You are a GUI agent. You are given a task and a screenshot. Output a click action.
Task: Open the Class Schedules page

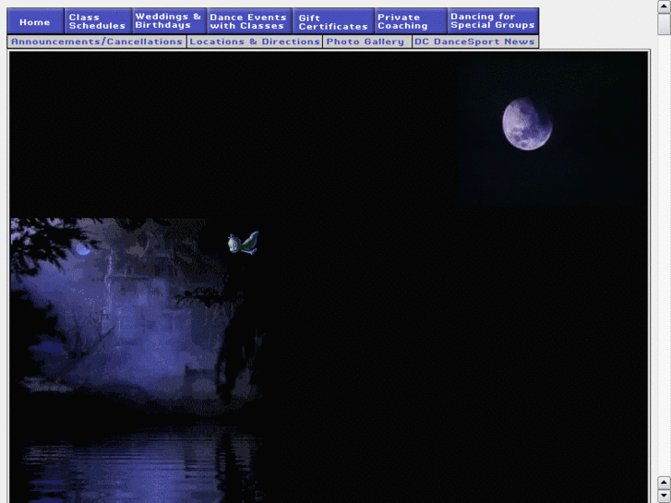point(98,21)
